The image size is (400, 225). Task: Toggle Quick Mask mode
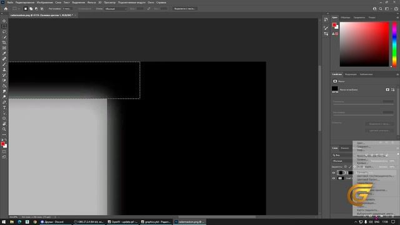tap(4, 152)
